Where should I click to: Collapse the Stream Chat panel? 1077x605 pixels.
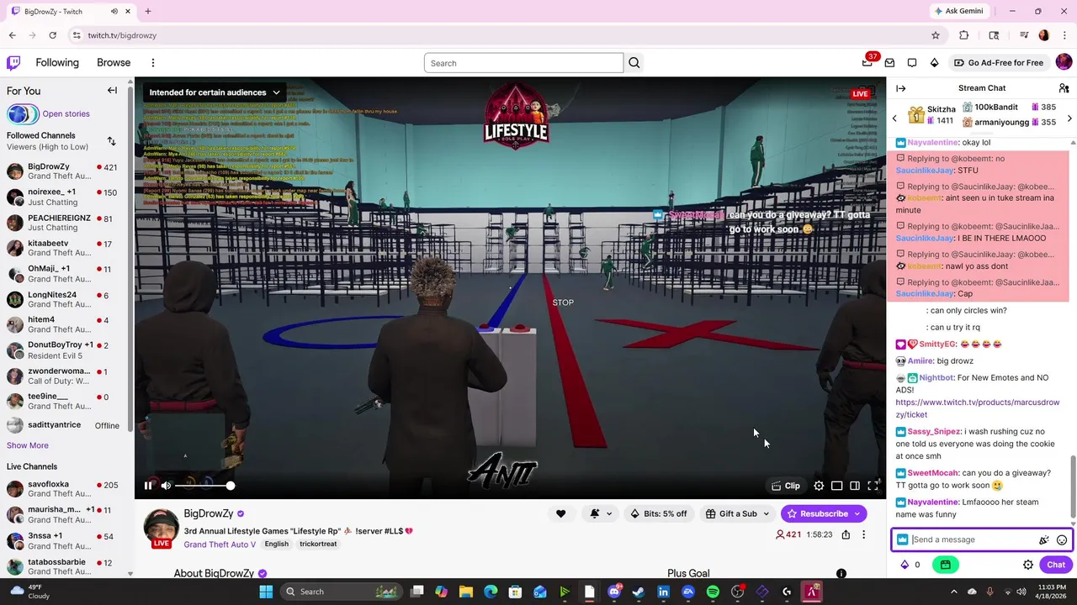click(900, 88)
